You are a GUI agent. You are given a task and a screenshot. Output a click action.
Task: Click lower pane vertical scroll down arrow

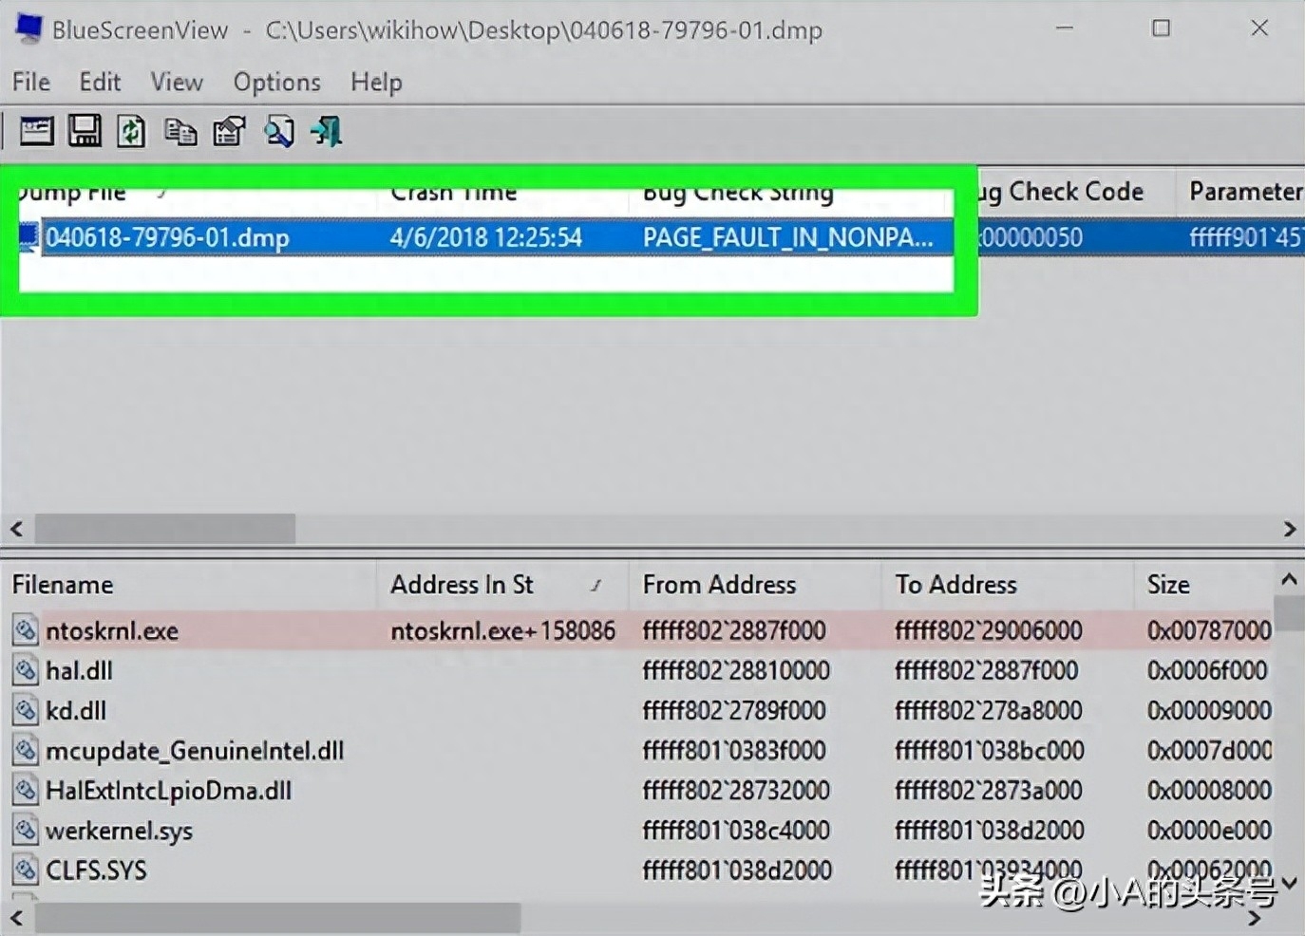[x=1289, y=883]
